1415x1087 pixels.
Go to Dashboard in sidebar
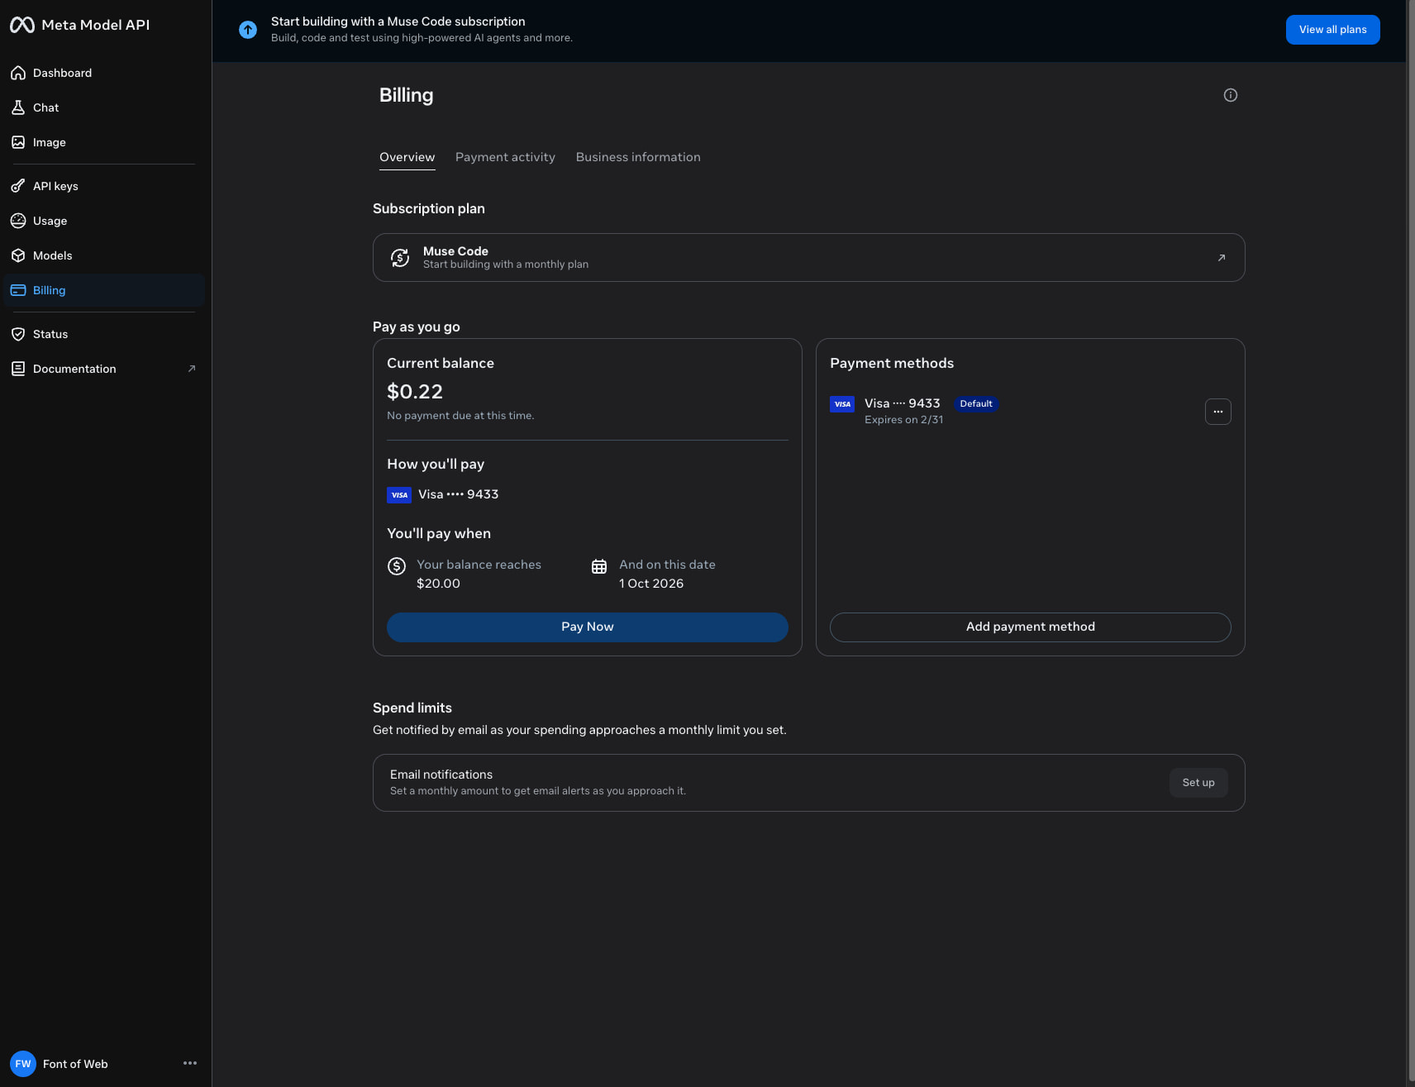point(104,73)
